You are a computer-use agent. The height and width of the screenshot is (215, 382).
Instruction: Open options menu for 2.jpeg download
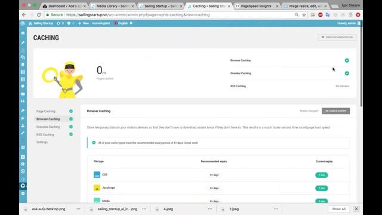(276, 209)
